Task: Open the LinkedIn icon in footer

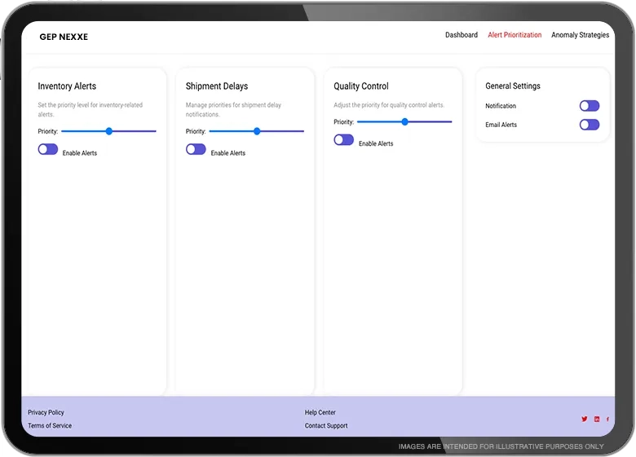Action: coord(596,419)
